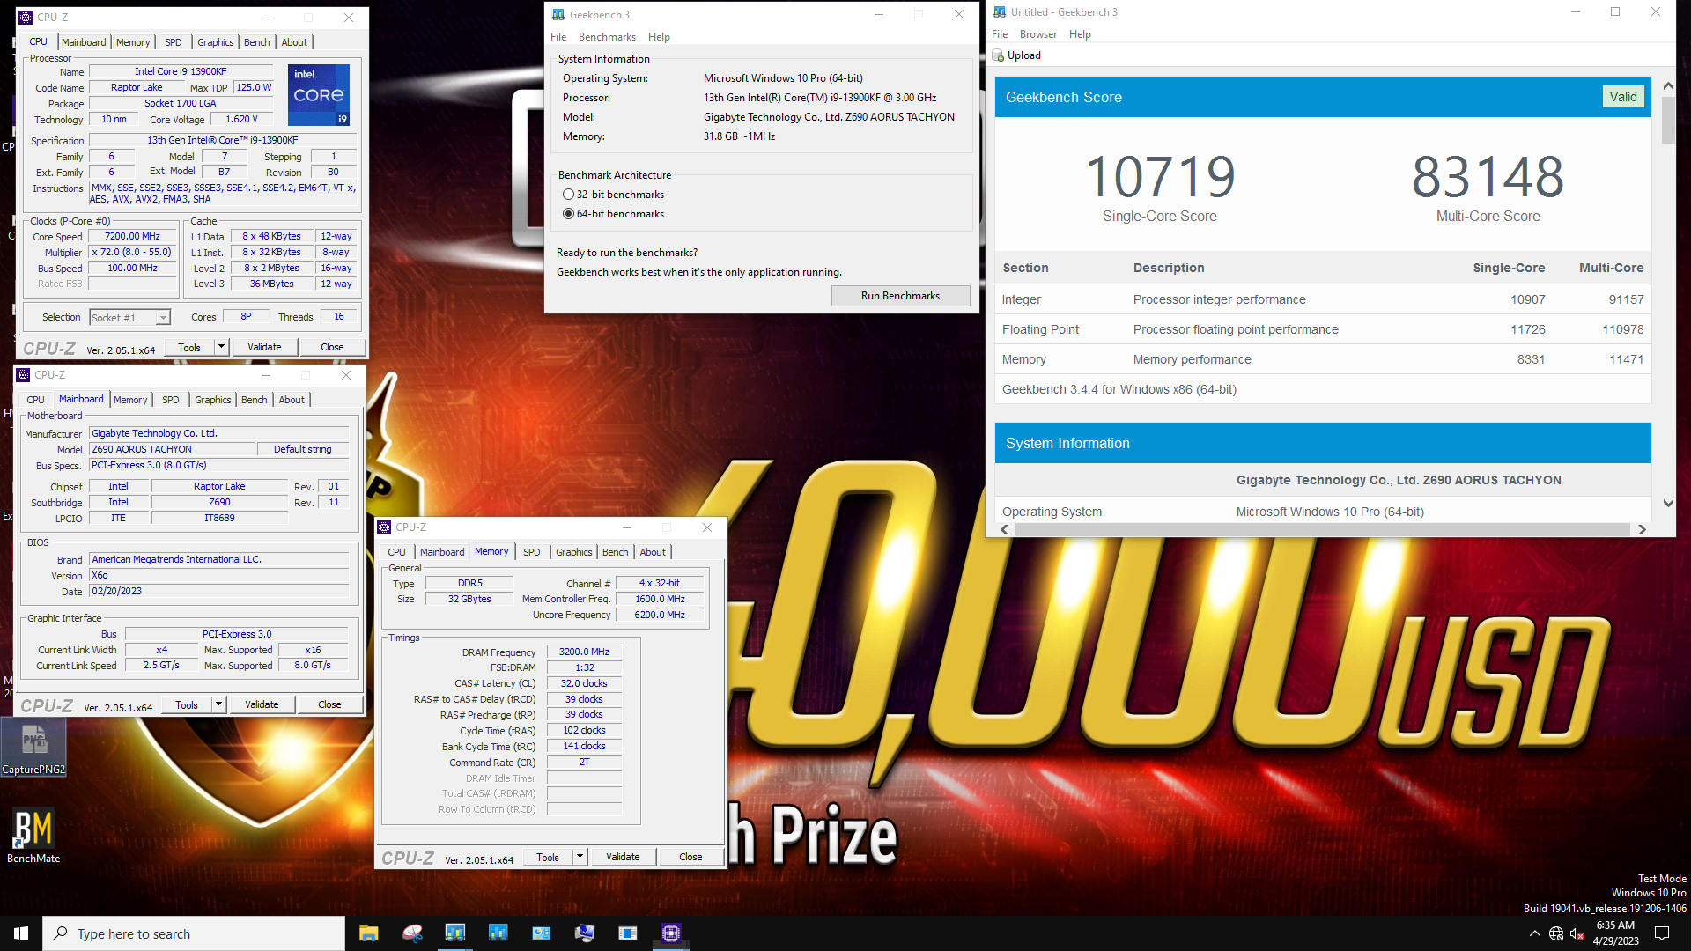Click the search magnifier icon in taskbar
The height and width of the screenshot is (951, 1691).
61,933
